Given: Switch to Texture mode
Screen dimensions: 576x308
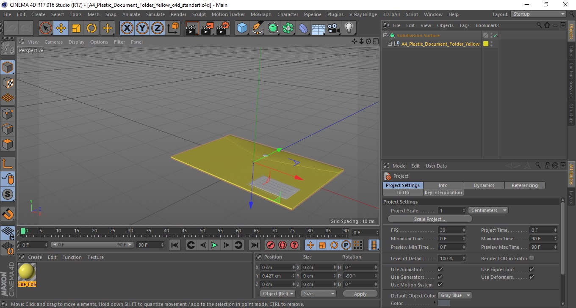Looking at the screenshot, I should (8, 82).
